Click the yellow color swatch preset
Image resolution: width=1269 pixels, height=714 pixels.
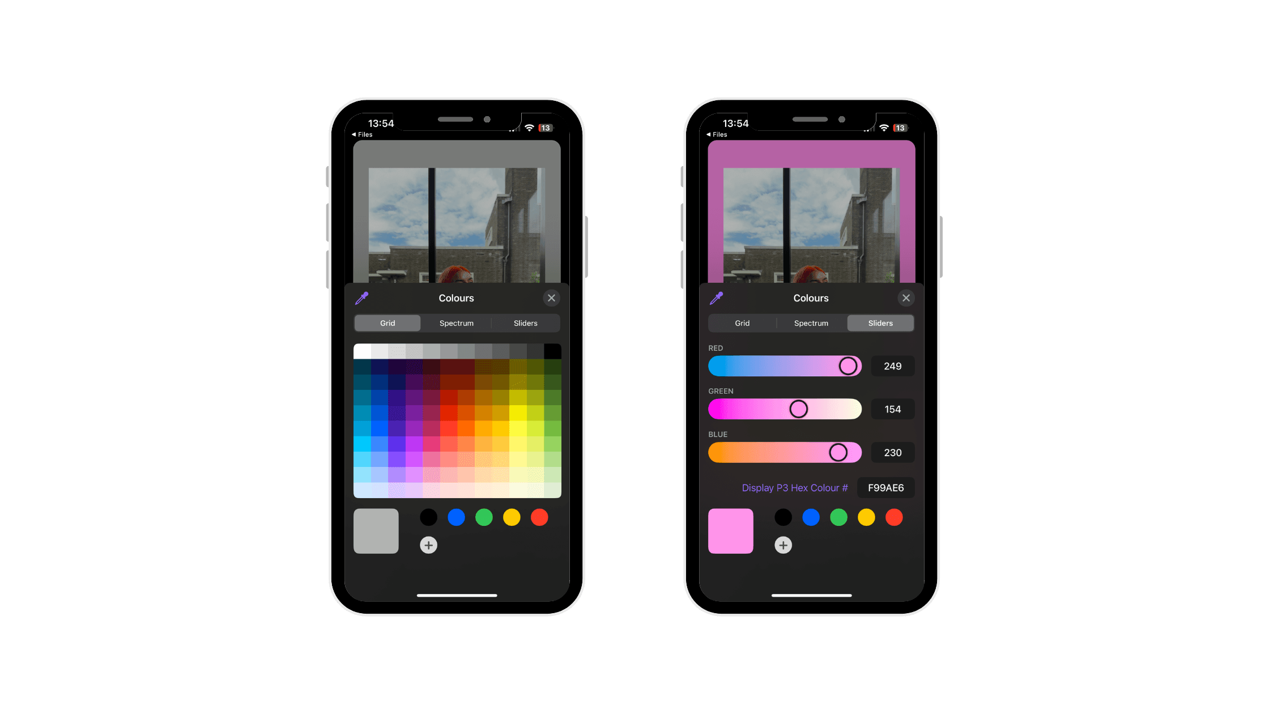point(512,517)
